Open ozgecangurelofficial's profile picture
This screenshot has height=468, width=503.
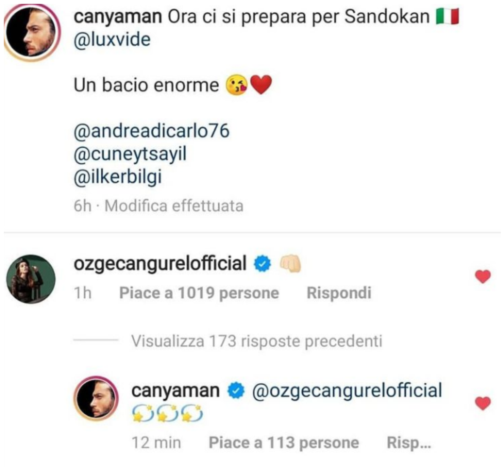[31, 279]
